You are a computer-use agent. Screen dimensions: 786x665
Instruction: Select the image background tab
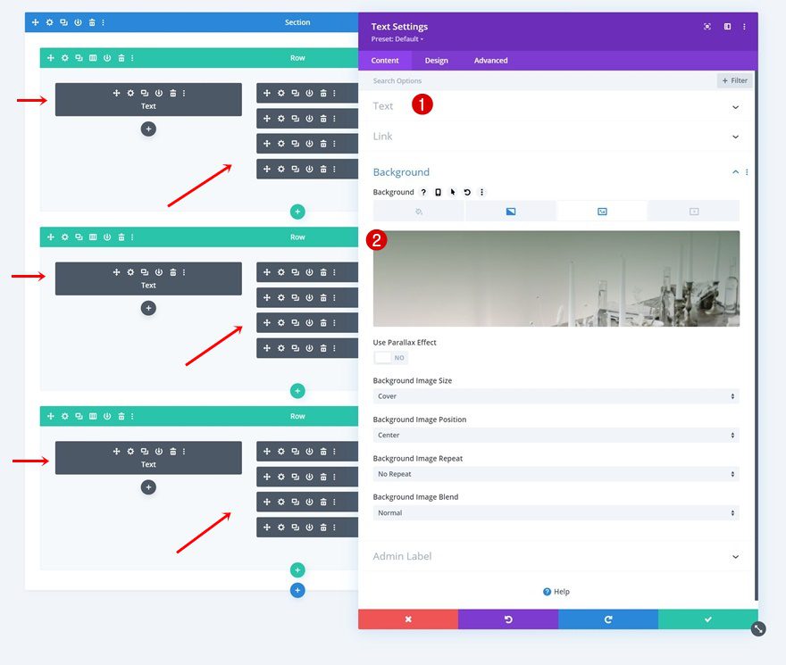602,210
